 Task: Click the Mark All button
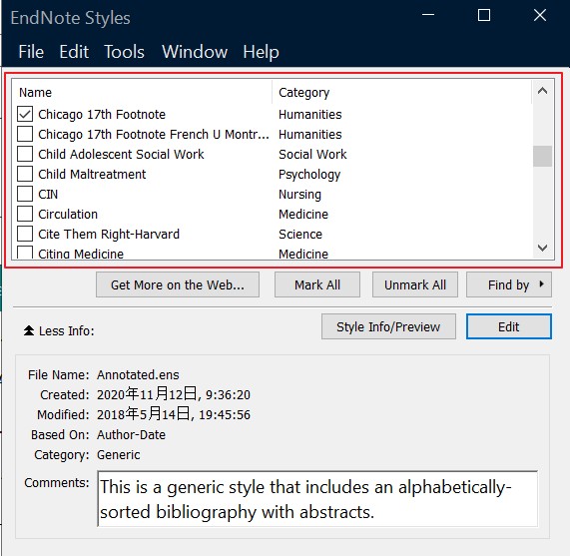click(317, 284)
